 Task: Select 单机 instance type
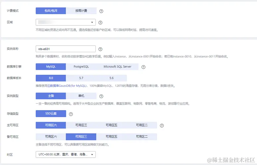81,96
